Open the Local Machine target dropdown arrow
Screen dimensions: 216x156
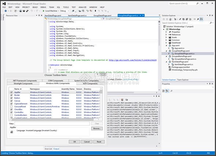click(59, 11)
